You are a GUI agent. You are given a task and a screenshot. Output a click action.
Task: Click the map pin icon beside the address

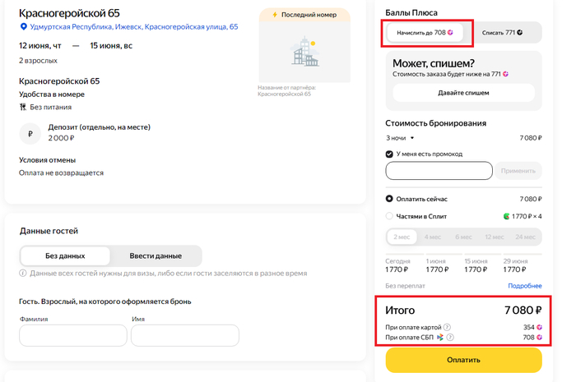click(x=23, y=27)
